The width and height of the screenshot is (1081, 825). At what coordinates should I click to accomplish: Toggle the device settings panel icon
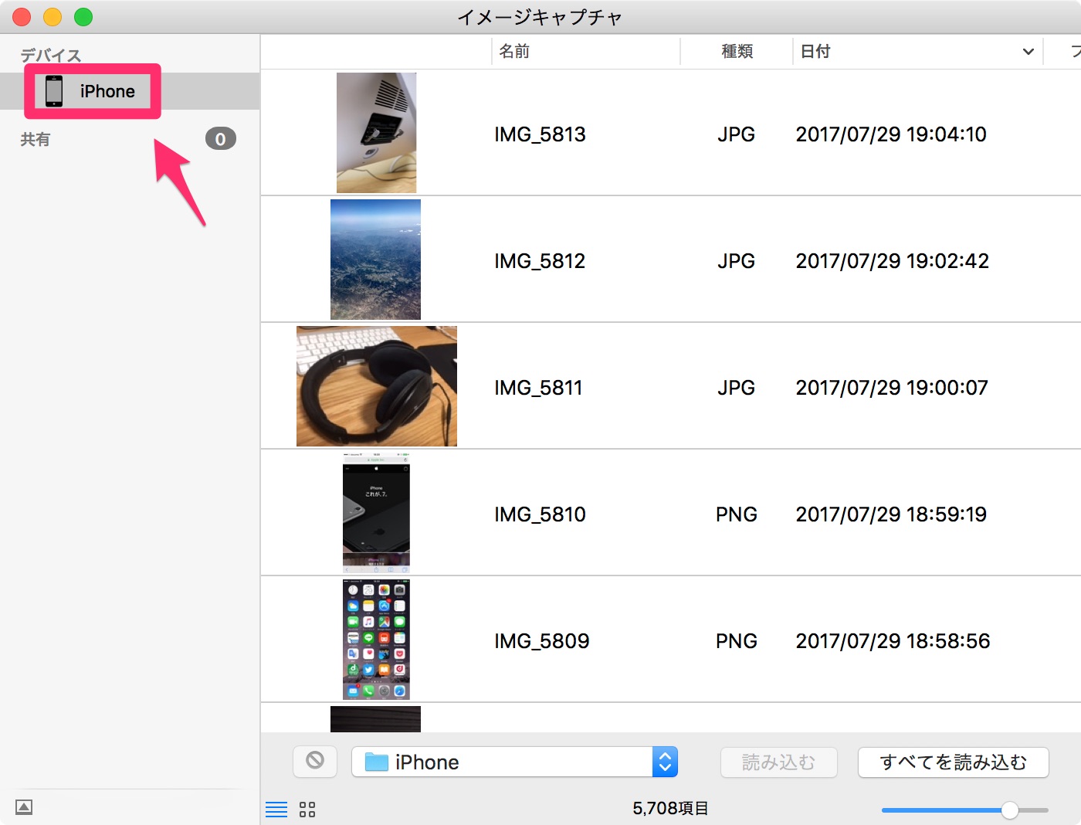[24, 807]
